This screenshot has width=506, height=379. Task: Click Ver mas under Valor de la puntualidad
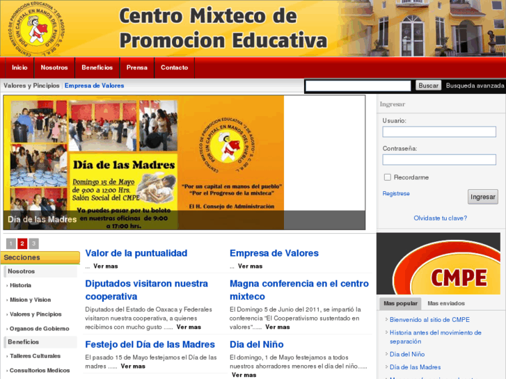click(x=106, y=266)
